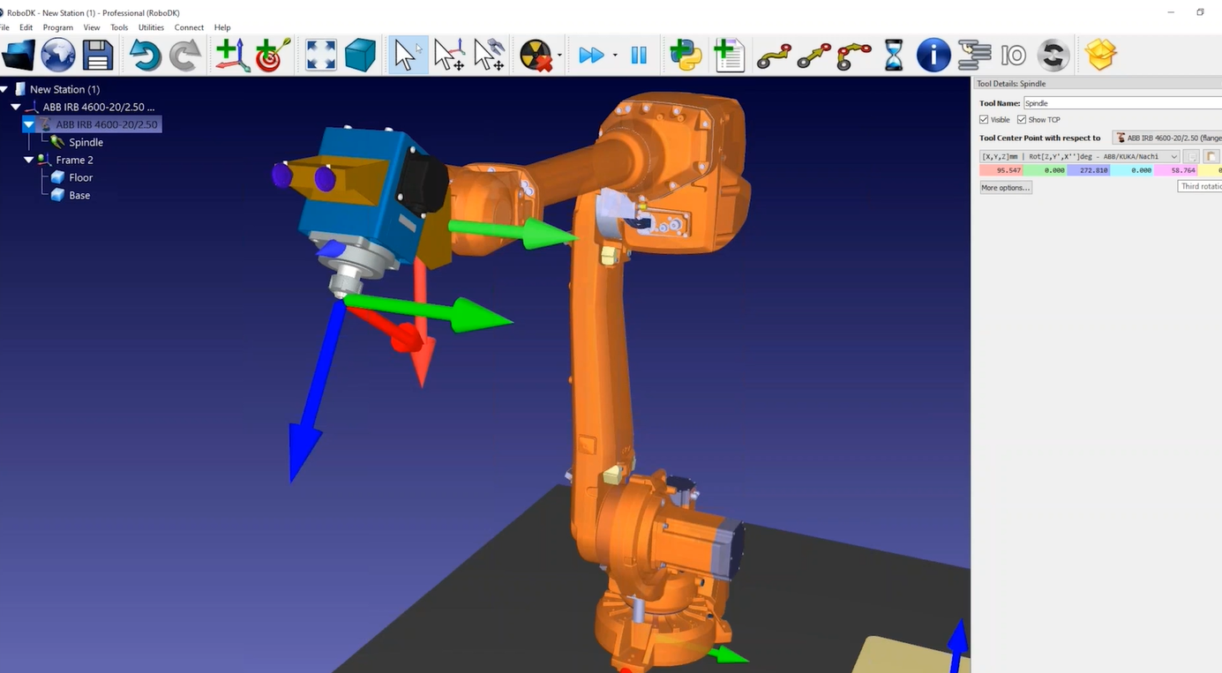Click the ABB IRB 4600 flange reference button

(x=1167, y=138)
